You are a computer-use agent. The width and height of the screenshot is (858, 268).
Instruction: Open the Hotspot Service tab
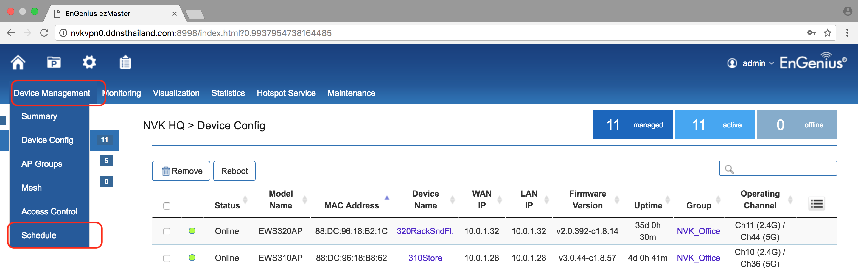(286, 93)
